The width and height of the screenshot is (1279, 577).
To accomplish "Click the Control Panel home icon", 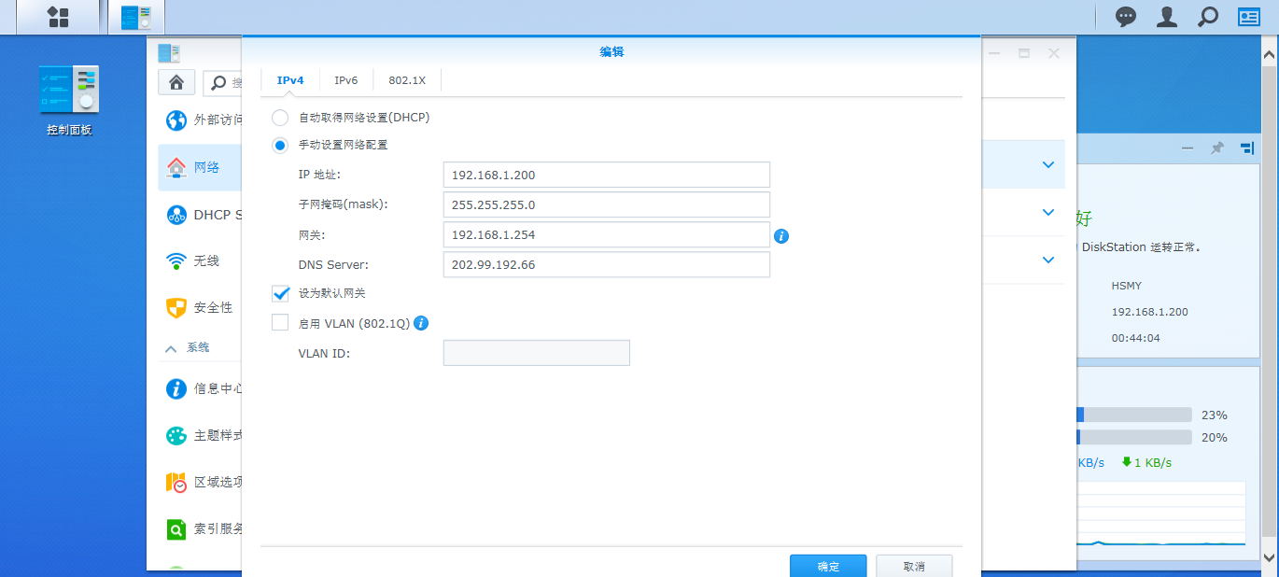I will point(176,82).
